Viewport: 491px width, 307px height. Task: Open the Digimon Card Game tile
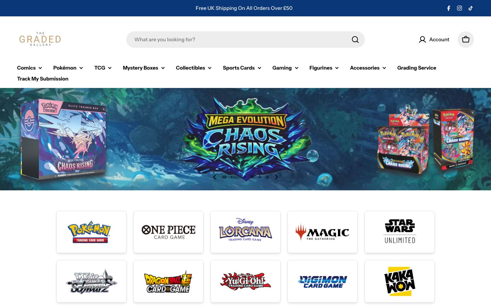point(323,281)
